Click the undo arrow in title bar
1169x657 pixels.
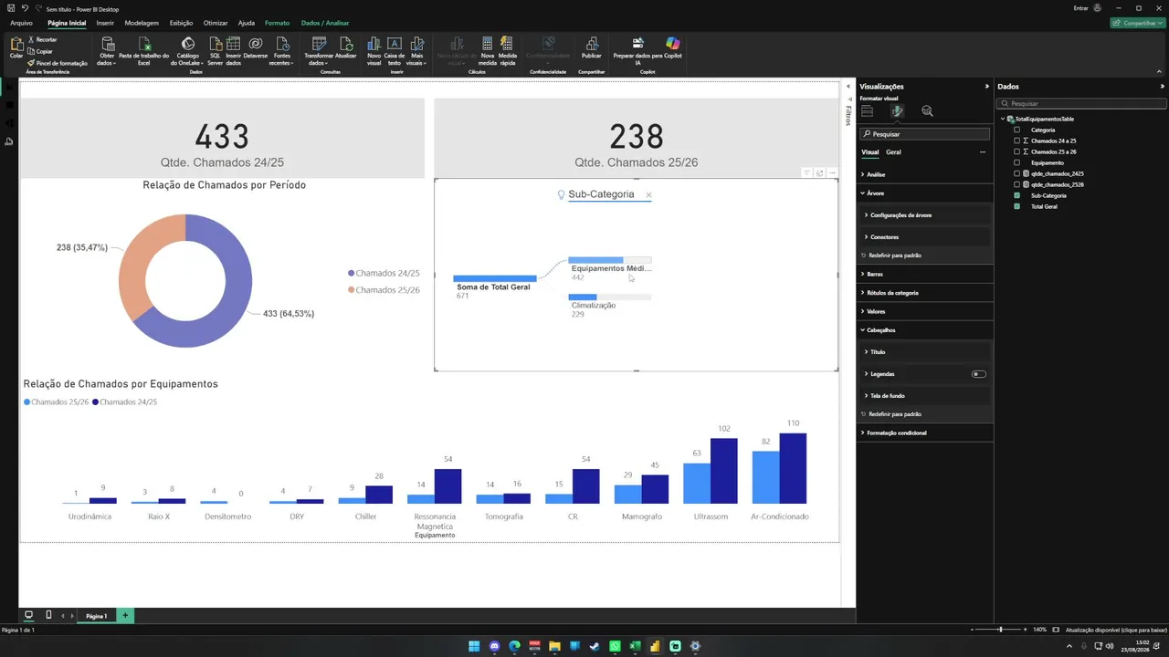coord(26,8)
